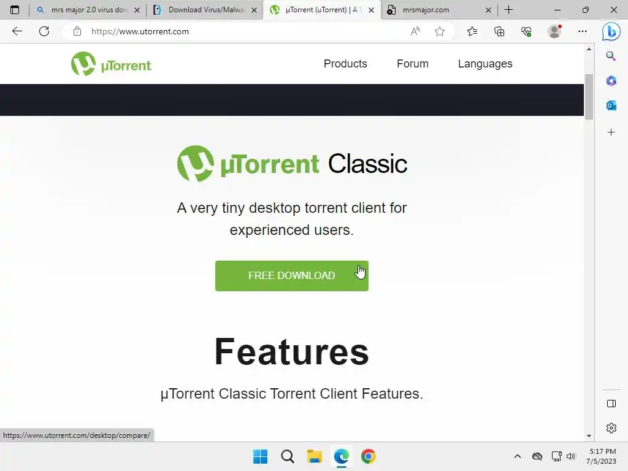Open tab actions menu icon
This screenshot has width=628, height=471.
[x=15, y=10]
